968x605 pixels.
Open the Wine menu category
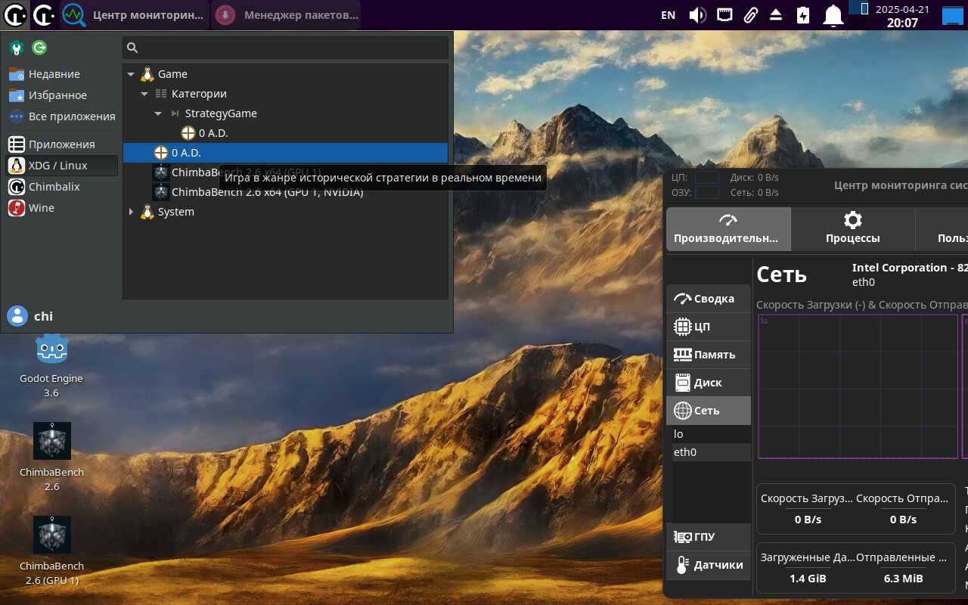pyautogui.click(x=62, y=208)
